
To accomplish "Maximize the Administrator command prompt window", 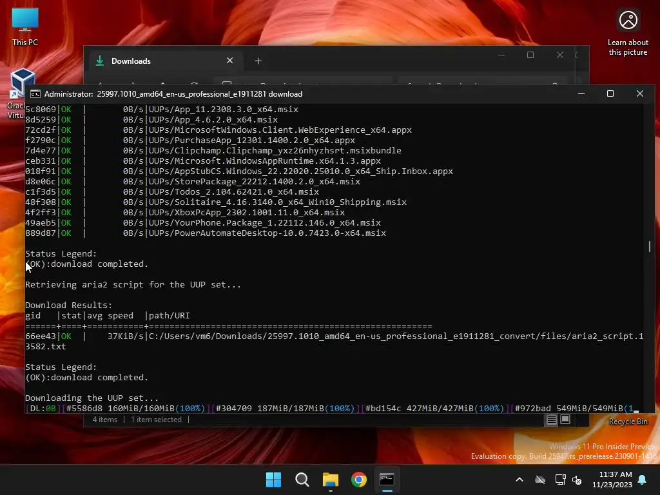I will [x=610, y=93].
